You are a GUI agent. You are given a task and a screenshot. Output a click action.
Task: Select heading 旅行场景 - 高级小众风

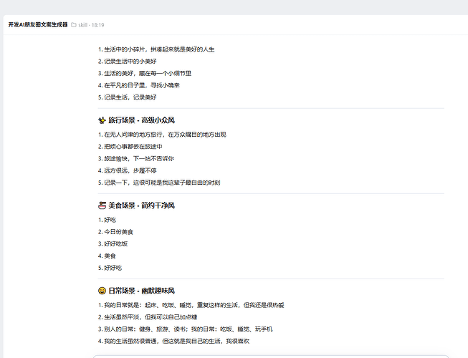coord(141,120)
